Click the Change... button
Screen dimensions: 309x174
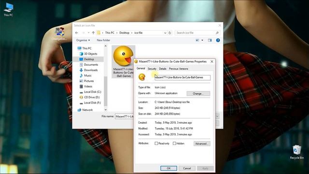[198, 94]
